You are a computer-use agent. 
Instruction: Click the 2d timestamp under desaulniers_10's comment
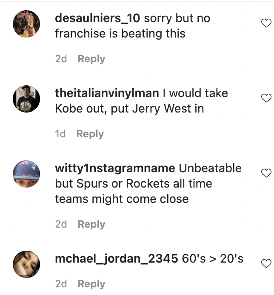point(61,59)
